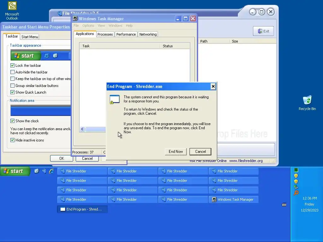
Task: Uncheck Hide inactive icons
Action: click(12, 140)
